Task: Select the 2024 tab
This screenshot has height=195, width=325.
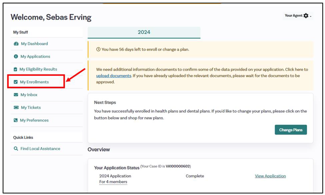Action: click(144, 32)
